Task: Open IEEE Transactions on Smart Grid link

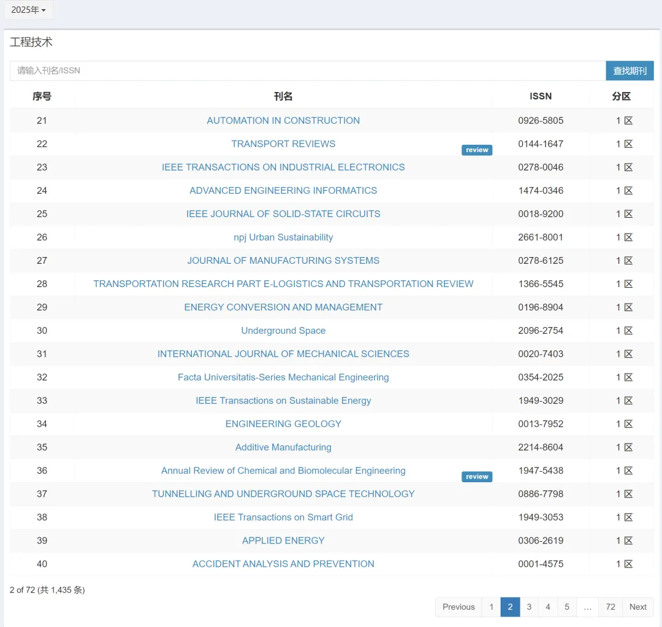Action: coord(283,517)
